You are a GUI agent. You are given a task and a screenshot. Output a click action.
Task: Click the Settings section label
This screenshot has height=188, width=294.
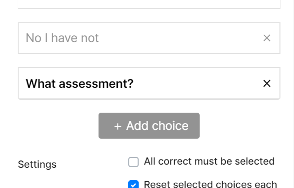[x=37, y=165]
